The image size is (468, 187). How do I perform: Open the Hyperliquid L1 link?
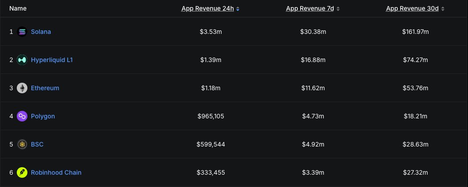click(52, 60)
